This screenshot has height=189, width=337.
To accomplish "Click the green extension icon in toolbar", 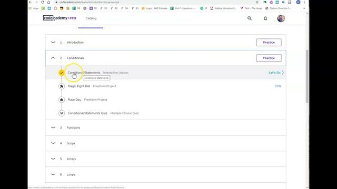I will (x=265, y=2).
